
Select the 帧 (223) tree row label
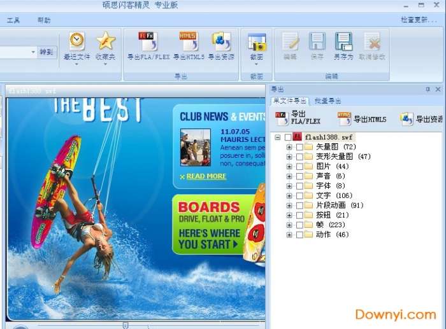[331, 225]
